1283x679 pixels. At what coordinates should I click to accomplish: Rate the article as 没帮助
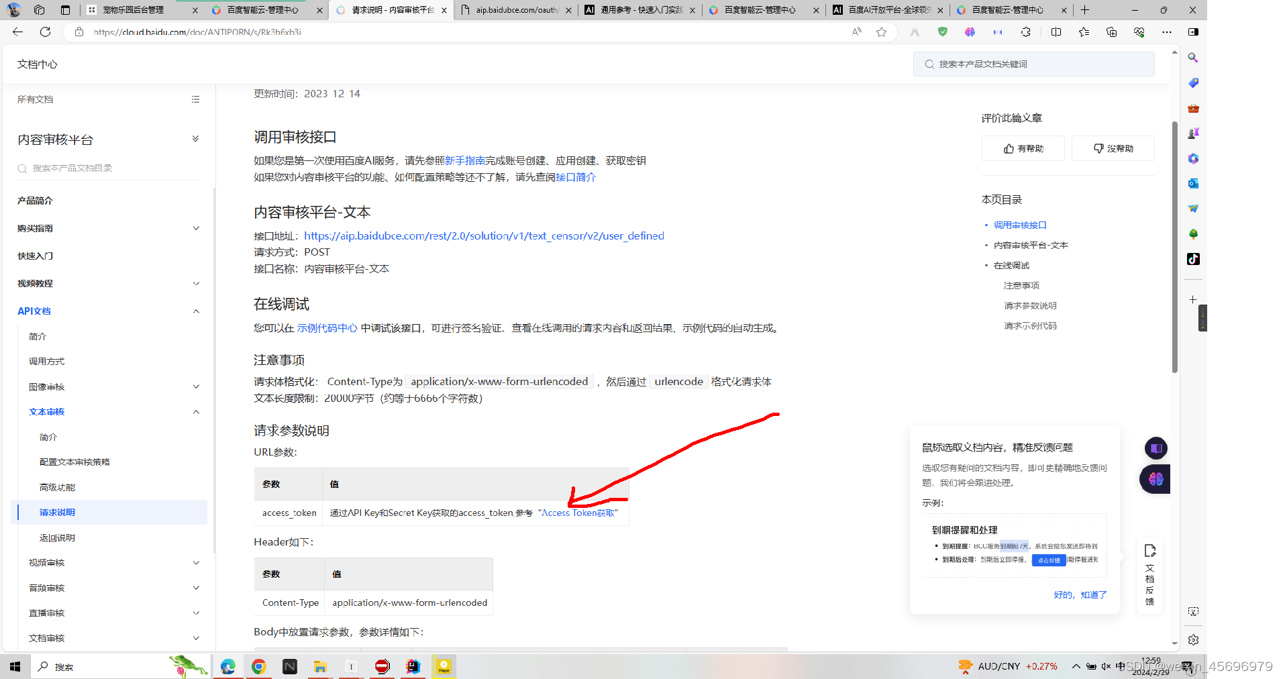coord(1113,148)
